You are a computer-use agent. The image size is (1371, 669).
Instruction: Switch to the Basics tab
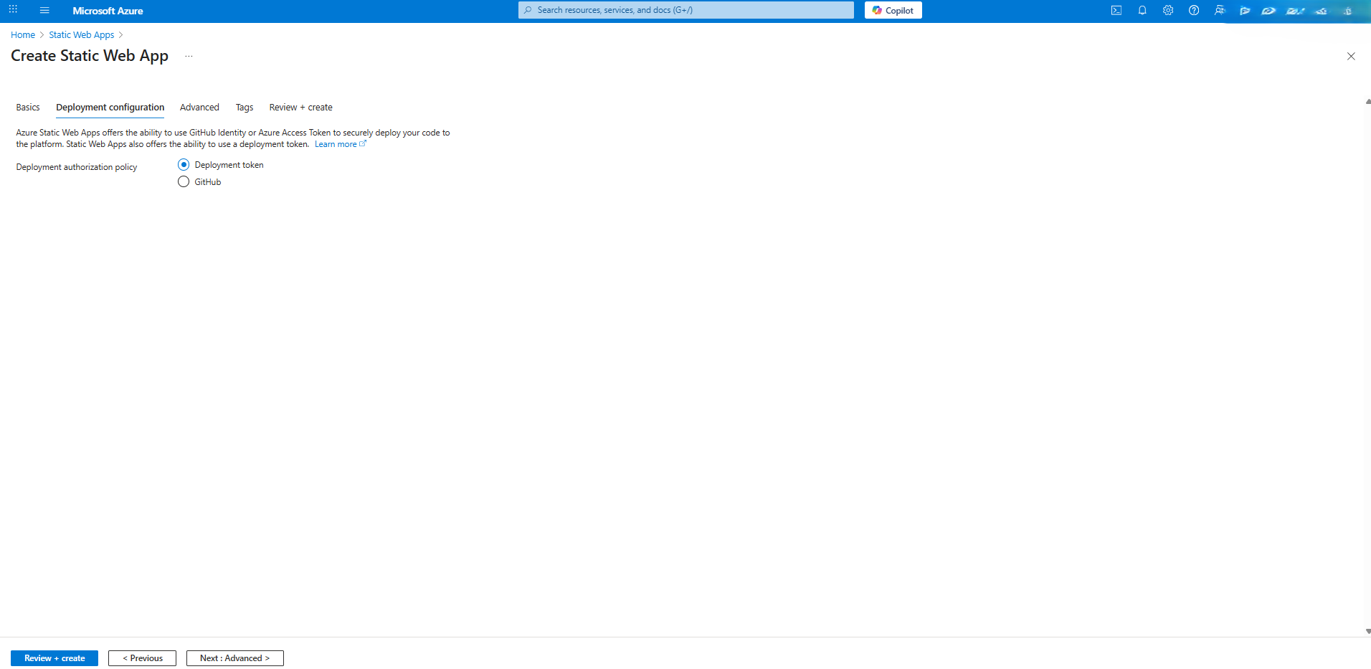coord(28,108)
